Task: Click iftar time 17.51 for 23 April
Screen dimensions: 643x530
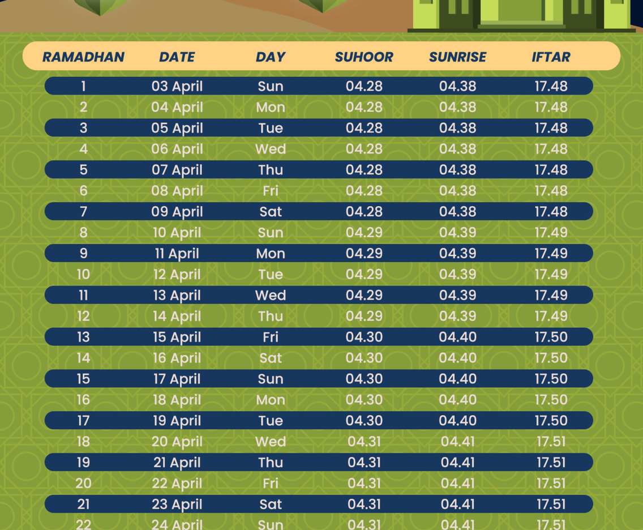Action: tap(551, 505)
